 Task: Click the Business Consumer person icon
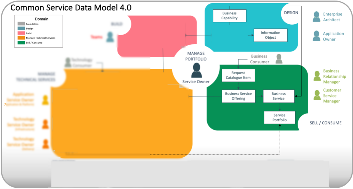tap(279, 59)
